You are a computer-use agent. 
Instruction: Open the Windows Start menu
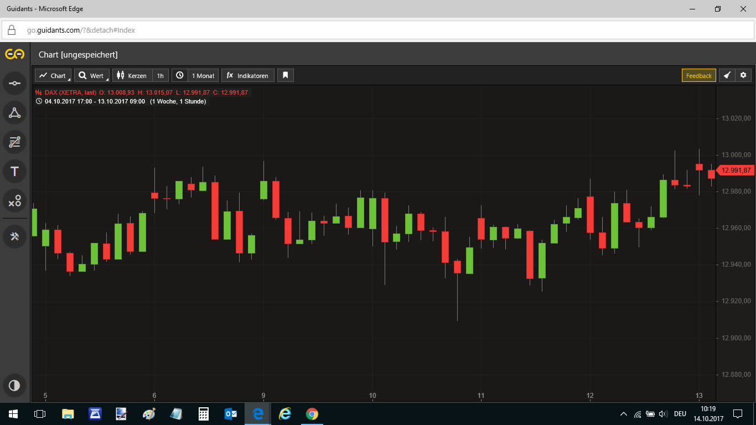(x=13, y=413)
